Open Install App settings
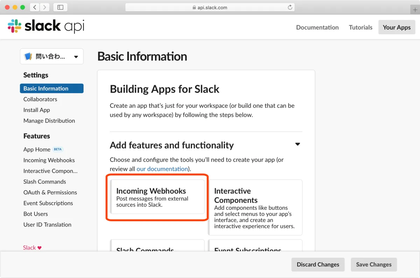This screenshot has height=278, width=420. (37, 110)
